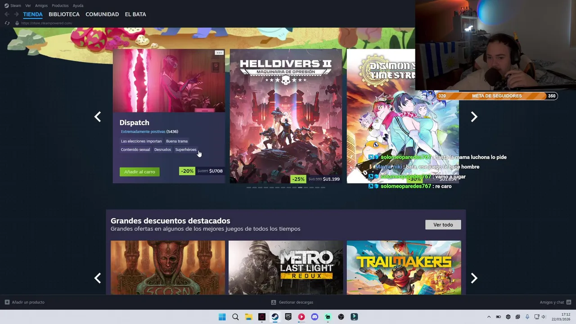
Task: Go to next discounts carousel page
Action: pyautogui.click(x=474, y=278)
